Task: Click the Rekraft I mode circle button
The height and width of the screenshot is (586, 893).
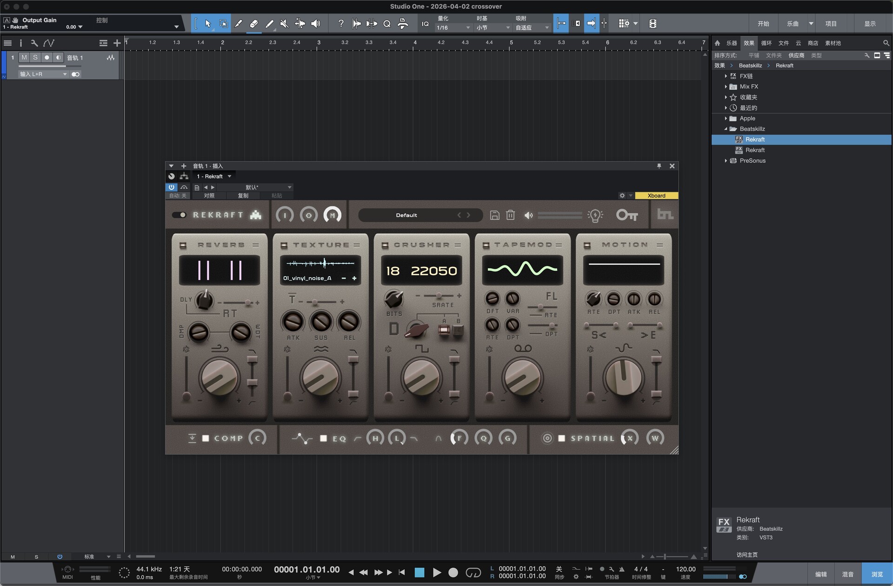Action: (x=285, y=215)
